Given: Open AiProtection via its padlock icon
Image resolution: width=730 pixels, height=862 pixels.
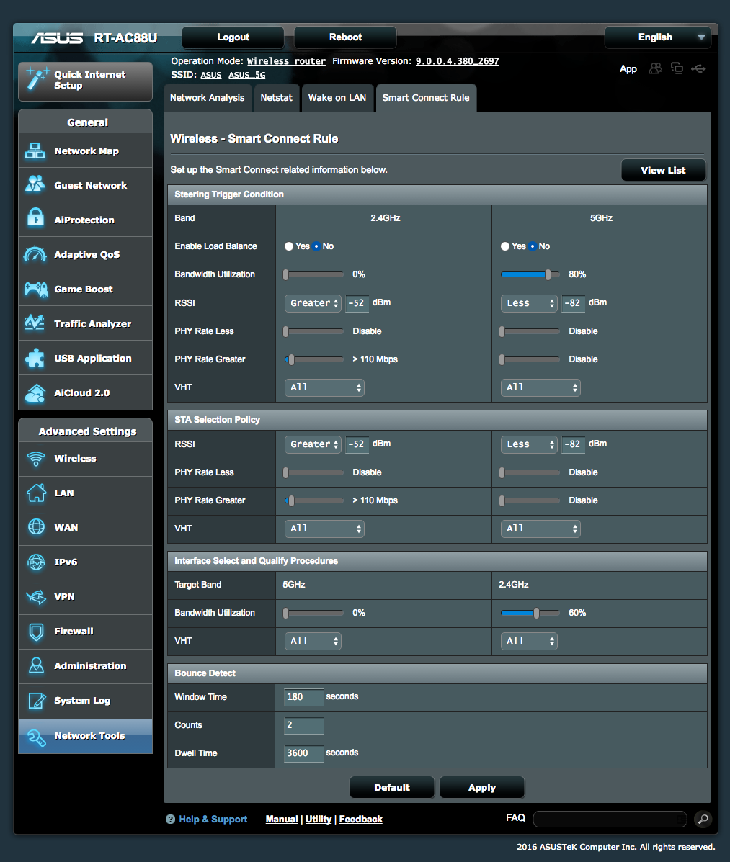Looking at the screenshot, I should tap(35, 220).
